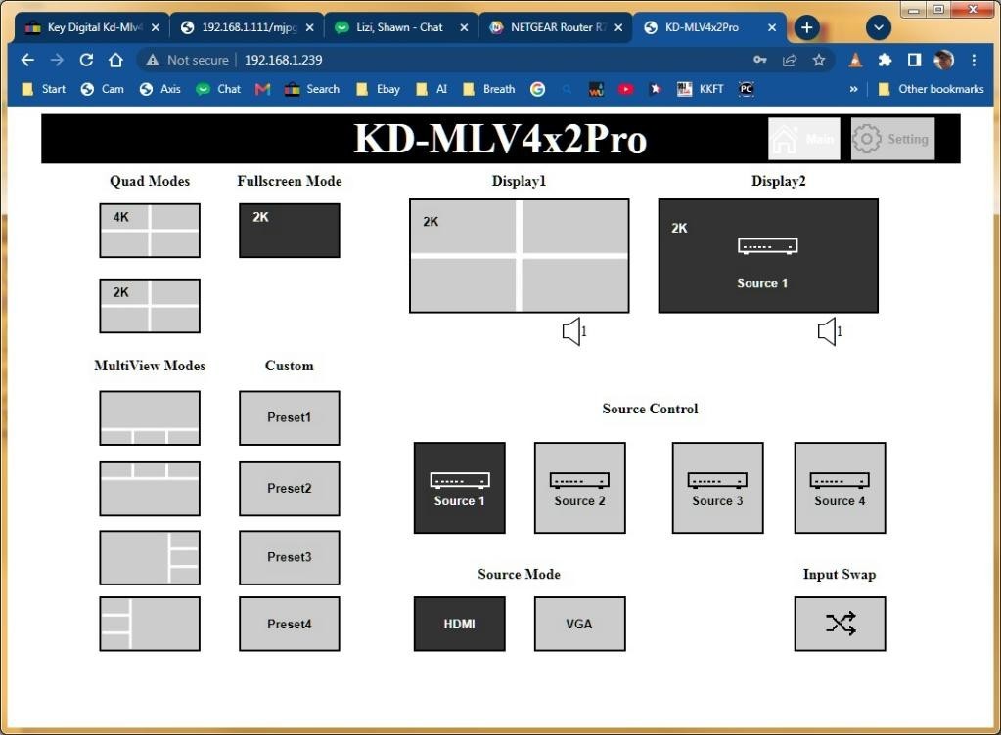Open the Axis bookmark
Screen dimensions: 1001x735
tap(160, 89)
